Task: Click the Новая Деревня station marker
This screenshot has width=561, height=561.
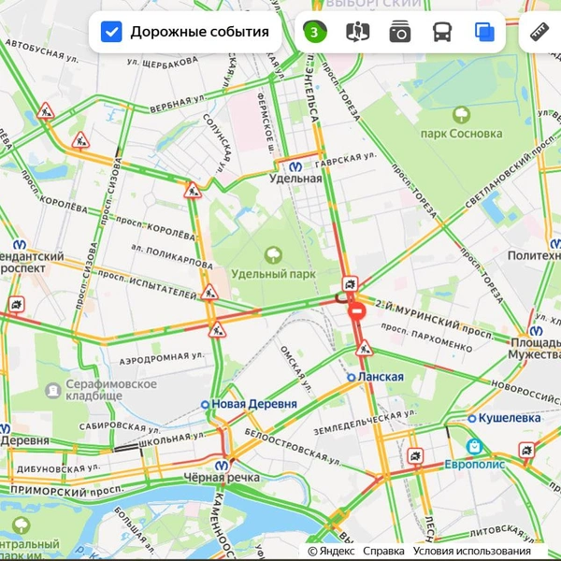Action: pos(205,405)
